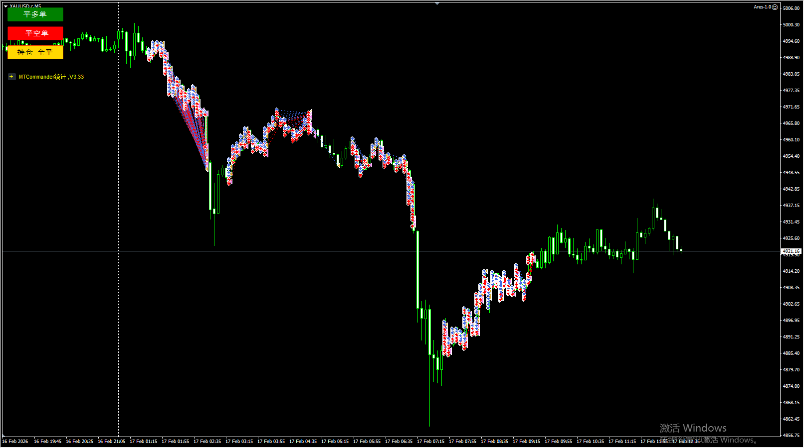Screen dimensions: 804x448
Task: Click the 17 Feb 08:35 time label
Action: coord(495,442)
